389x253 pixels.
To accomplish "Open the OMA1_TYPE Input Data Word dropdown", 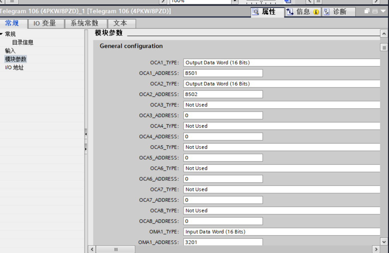I will click(281, 232).
